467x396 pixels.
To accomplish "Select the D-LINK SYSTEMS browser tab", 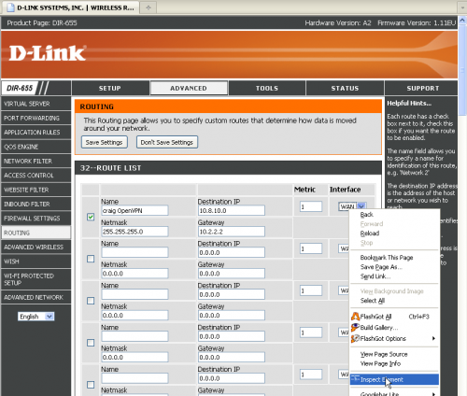I will pyautogui.click(x=70, y=7).
